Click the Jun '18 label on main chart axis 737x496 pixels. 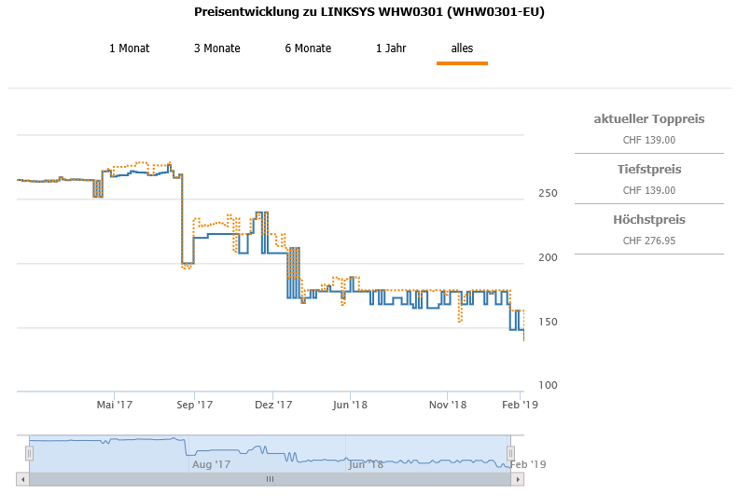(x=349, y=405)
